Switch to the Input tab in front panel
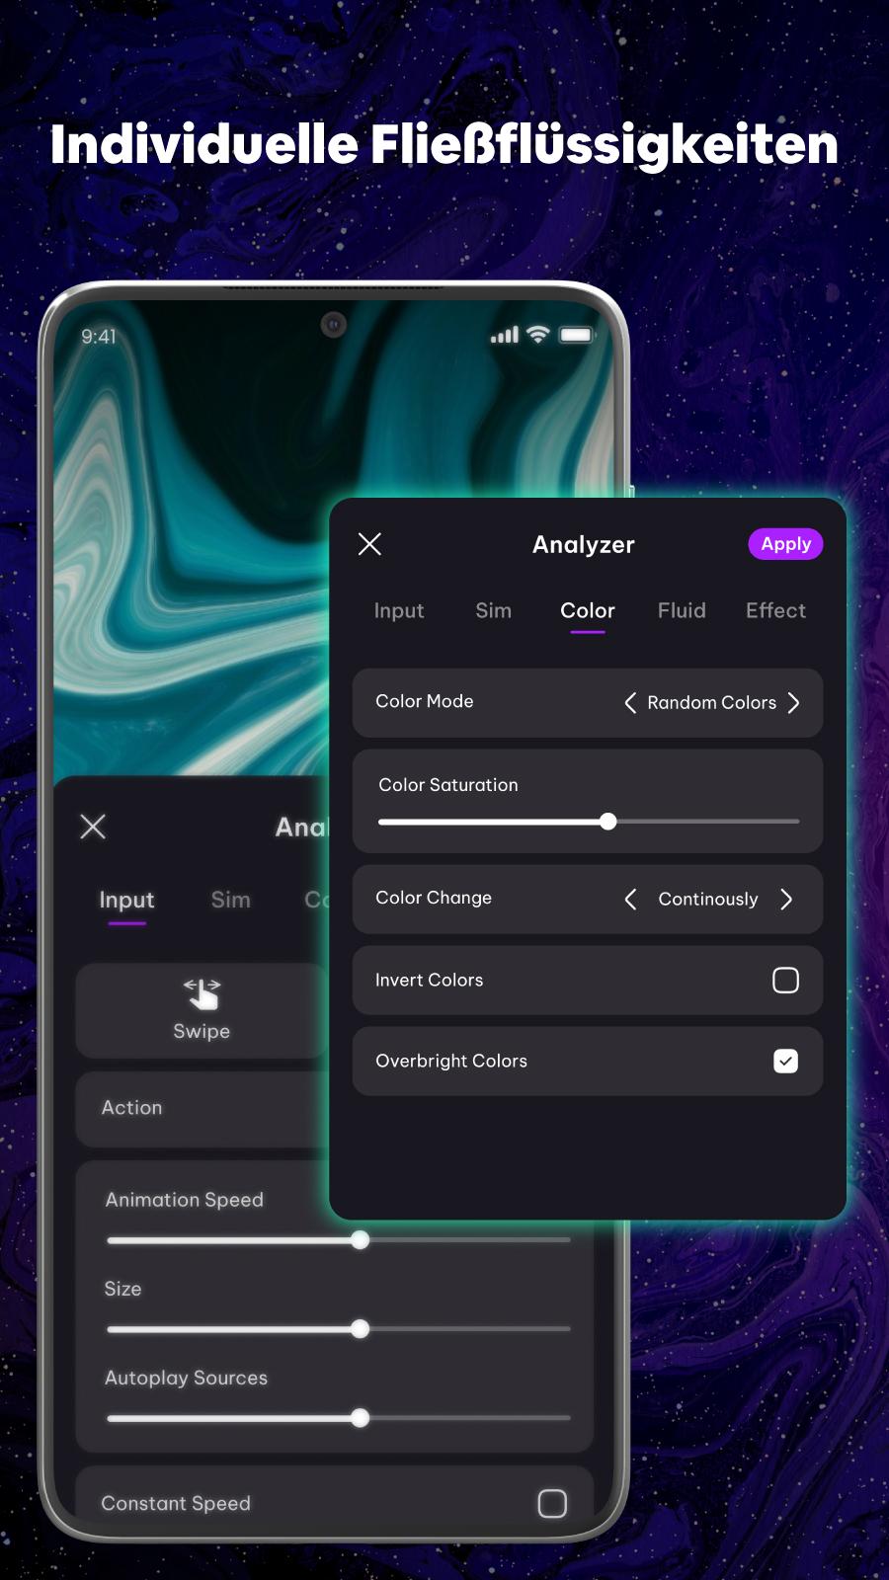This screenshot has height=1580, width=889. point(399,611)
